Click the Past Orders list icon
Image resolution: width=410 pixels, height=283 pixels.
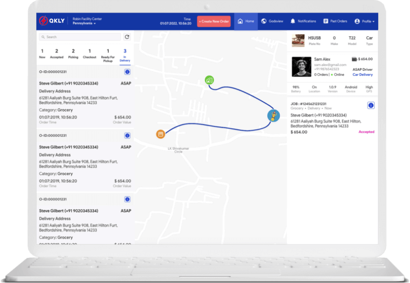[x=326, y=21]
